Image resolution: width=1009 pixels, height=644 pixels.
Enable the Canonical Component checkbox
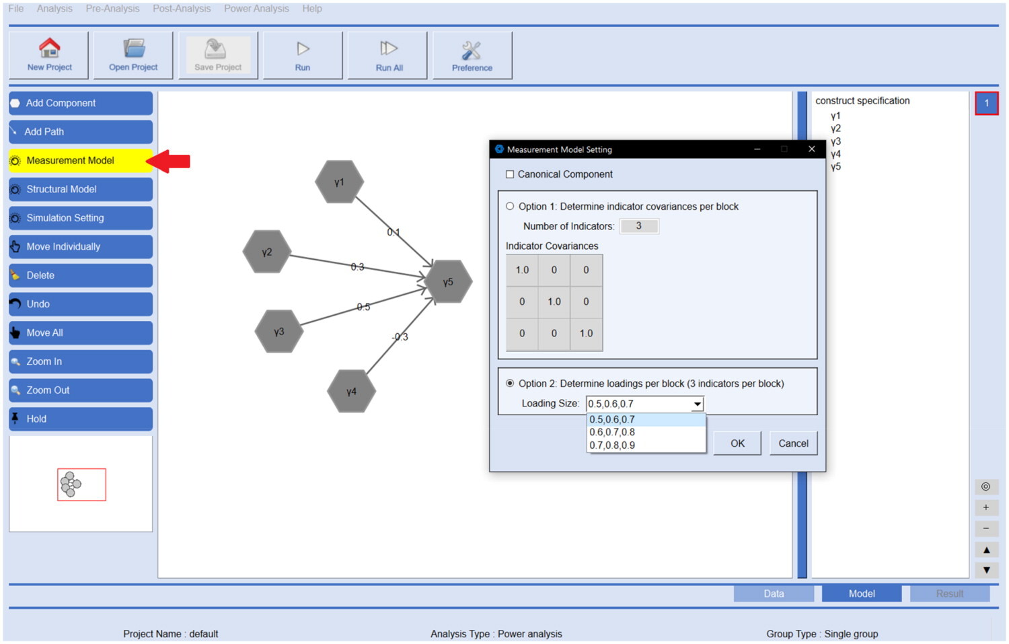510,174
